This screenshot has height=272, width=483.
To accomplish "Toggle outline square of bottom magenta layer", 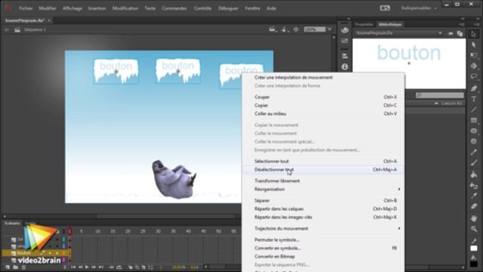I will click(64, 260).
